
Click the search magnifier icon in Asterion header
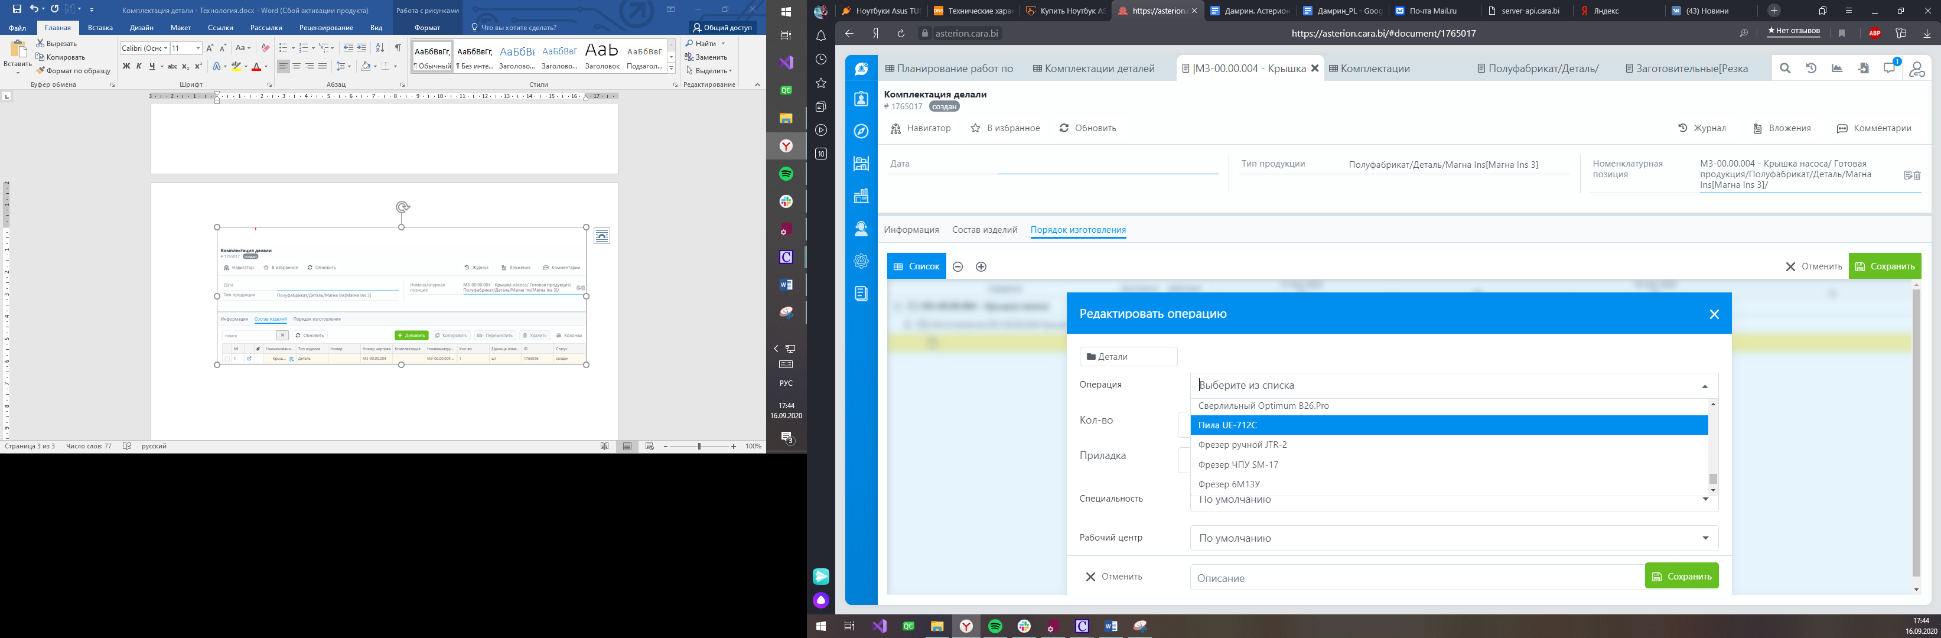pos(1785,69)
